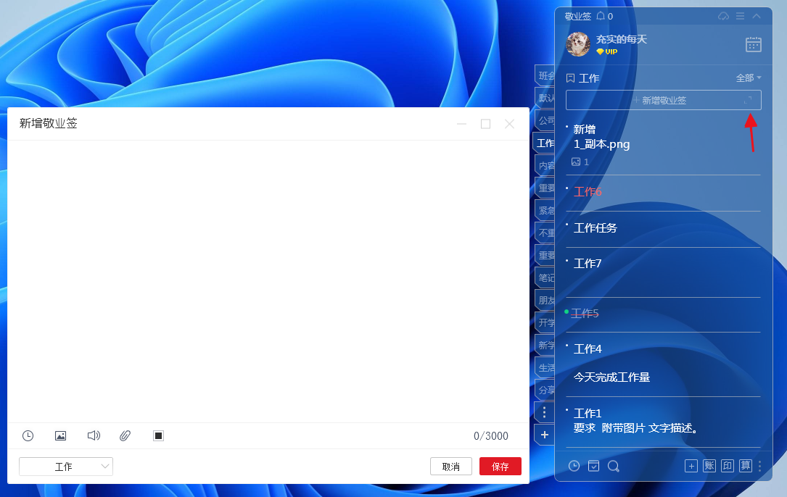Switch to the 公司 category tab

pyautogui.click(x=545, y=120)
